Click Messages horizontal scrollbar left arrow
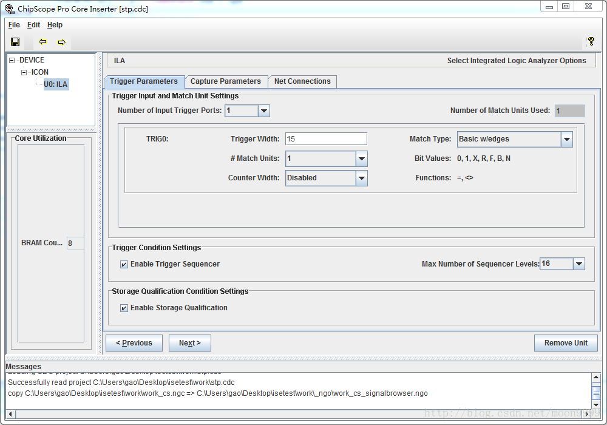Viewport: 607px width, 425px height. tap(10, 414)
